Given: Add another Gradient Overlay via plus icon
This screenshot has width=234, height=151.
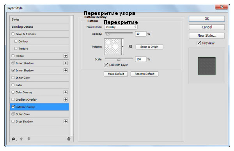Looking at the screenshot, I should [x=66, y=99].
